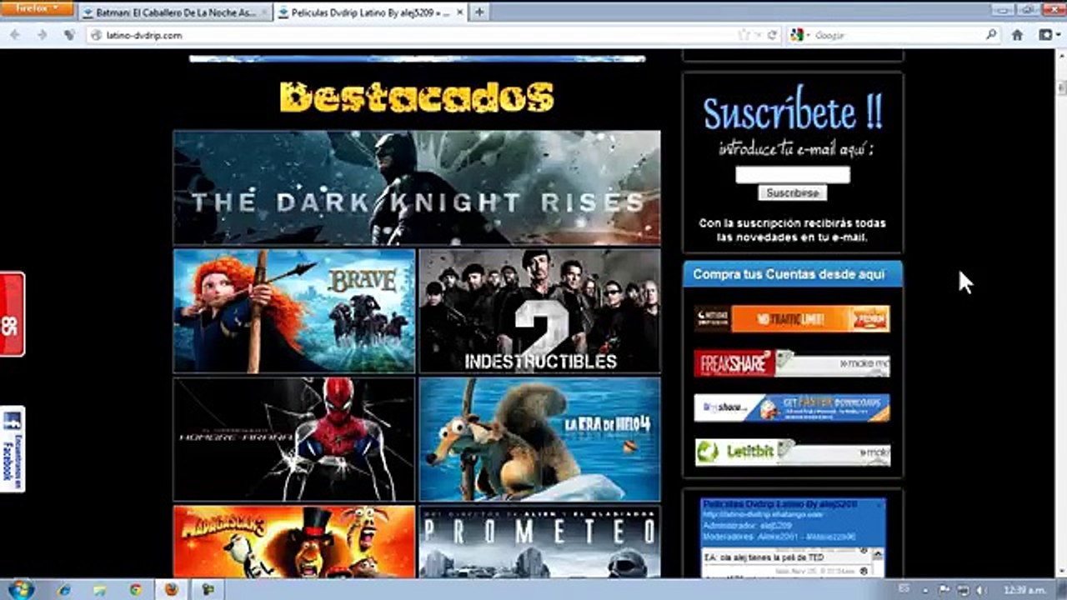Open the Indestructibles 2 movie thumbnail
The height and width of the screenshot is (600, 1067).
539,311
